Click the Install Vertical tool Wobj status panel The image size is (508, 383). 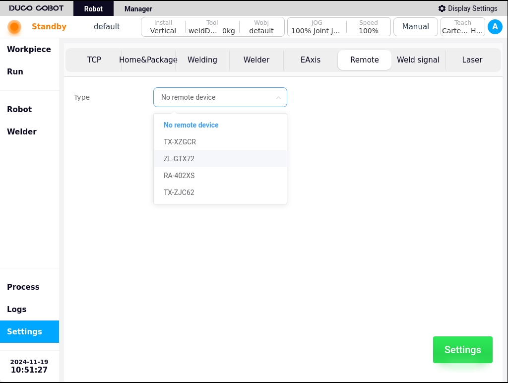point(213,27)
